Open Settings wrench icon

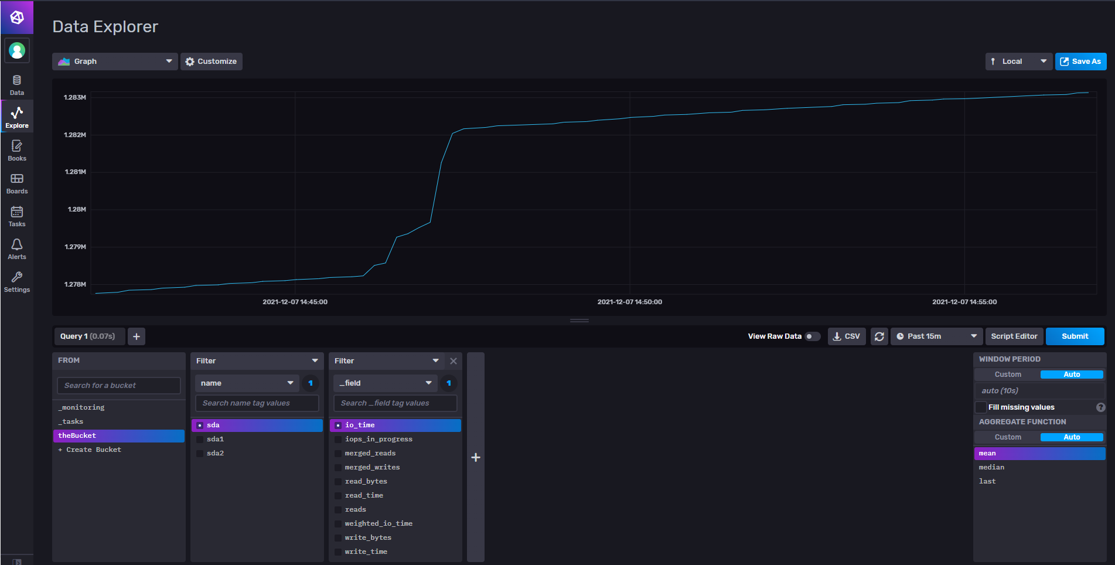point(17,281)
